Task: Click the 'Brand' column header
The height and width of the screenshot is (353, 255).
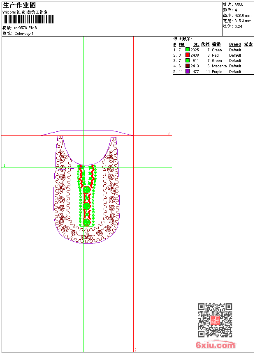Action: point(235,44)
